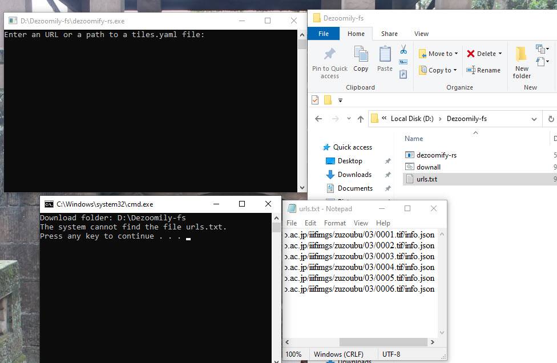Open the Copy to dropdown

(438, 70)
